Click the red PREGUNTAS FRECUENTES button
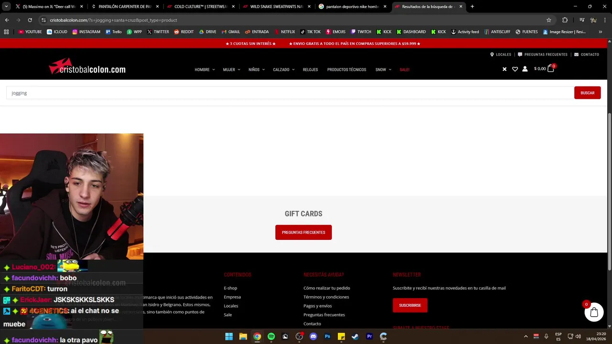Image resolution: width=612 pixels, height=344 pixels. click(x=304, y=232)
